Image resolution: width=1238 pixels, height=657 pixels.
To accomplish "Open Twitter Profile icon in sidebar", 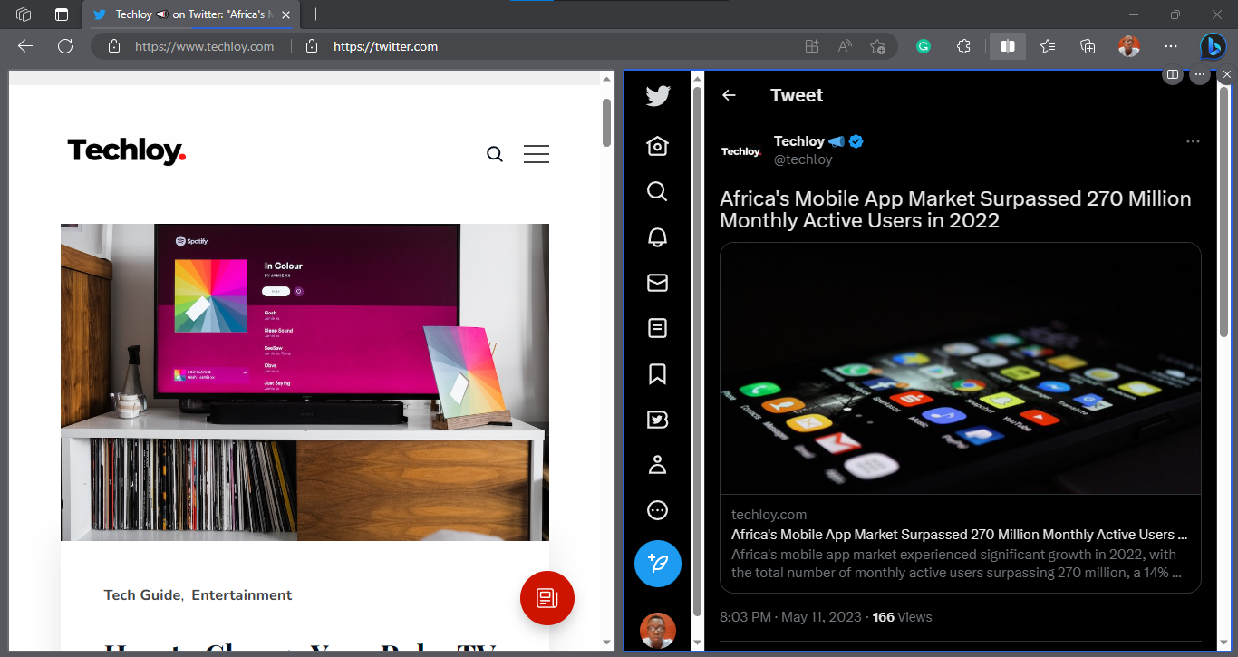I will [x=657, y=465].
